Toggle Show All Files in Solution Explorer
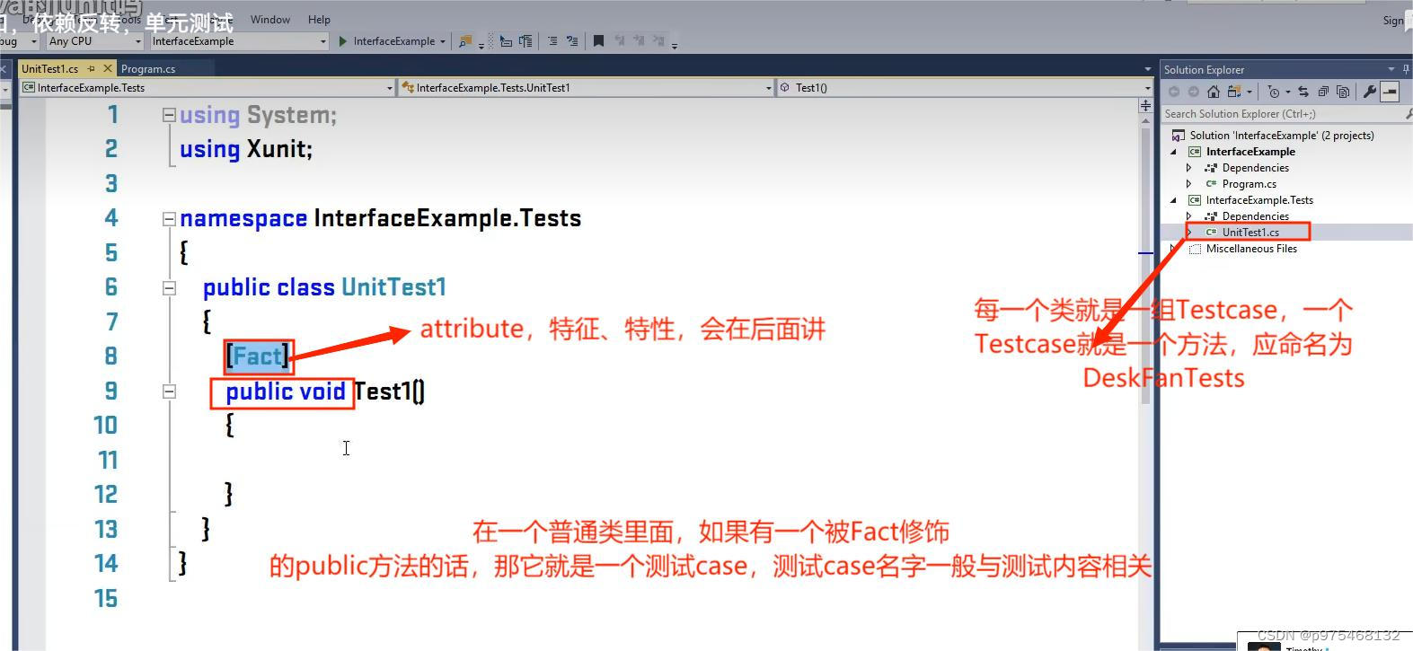1413x651 pixels. [x=1343, y=92]
